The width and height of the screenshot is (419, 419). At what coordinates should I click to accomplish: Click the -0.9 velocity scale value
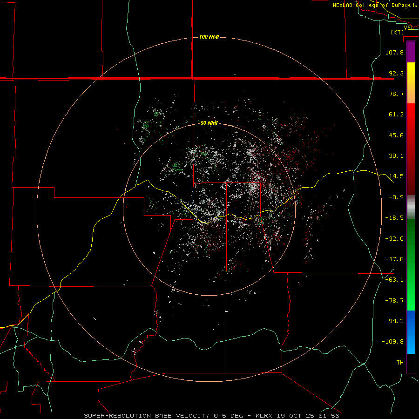[396, 197]
